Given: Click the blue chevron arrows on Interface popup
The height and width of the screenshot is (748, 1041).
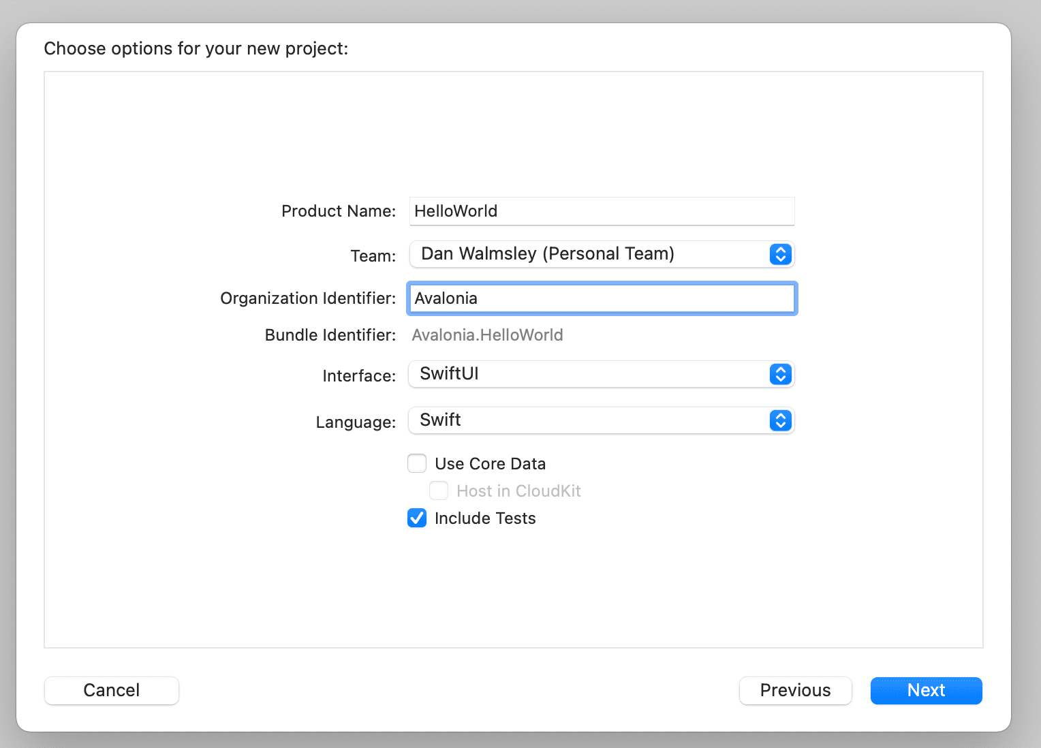Looking at the screenshot, I should (780, 374).
